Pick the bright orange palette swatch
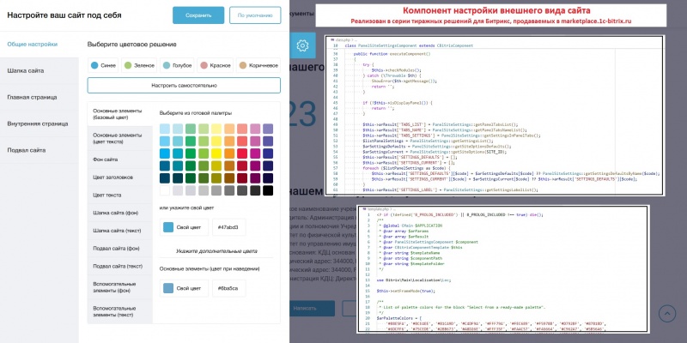687x343 pixels. click(x=229, y=153)
